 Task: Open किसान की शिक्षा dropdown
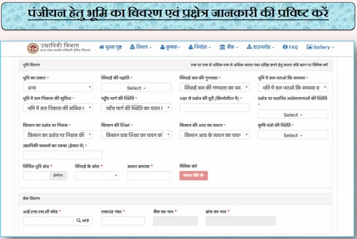tap(136, 135)
